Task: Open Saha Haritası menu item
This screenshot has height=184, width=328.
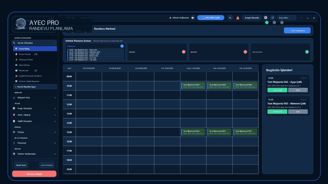Action: tap(35, 65)
